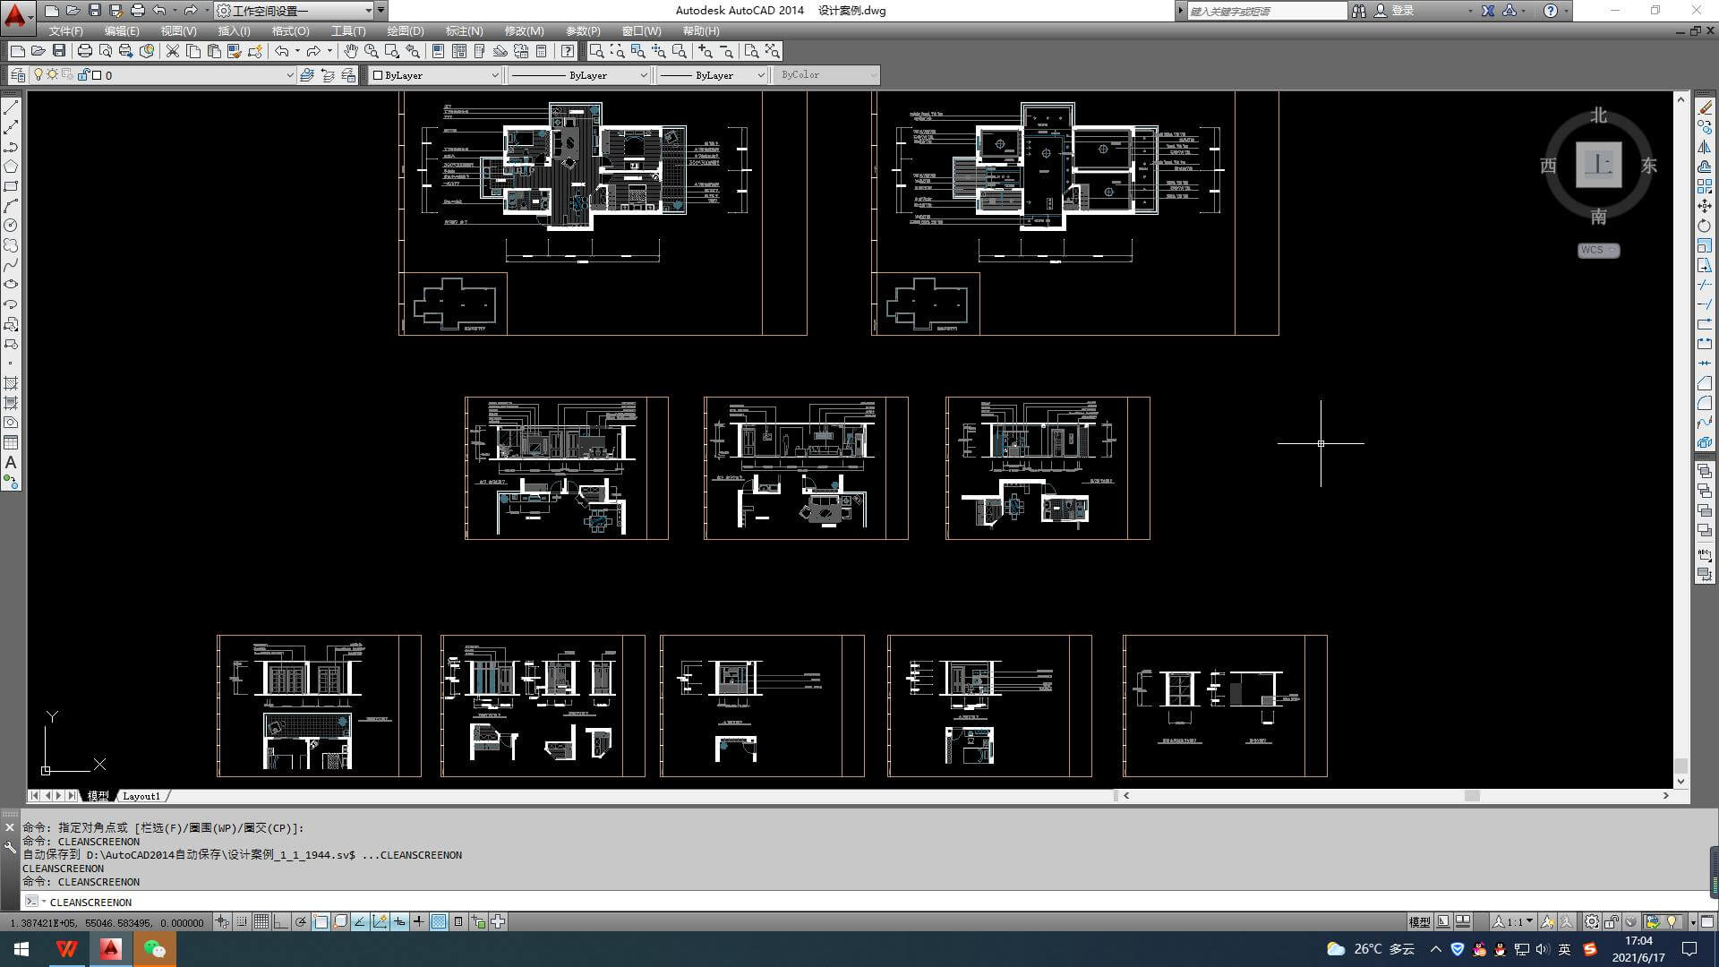Click the 上 top face of the ViewCube

(1598, 165)
